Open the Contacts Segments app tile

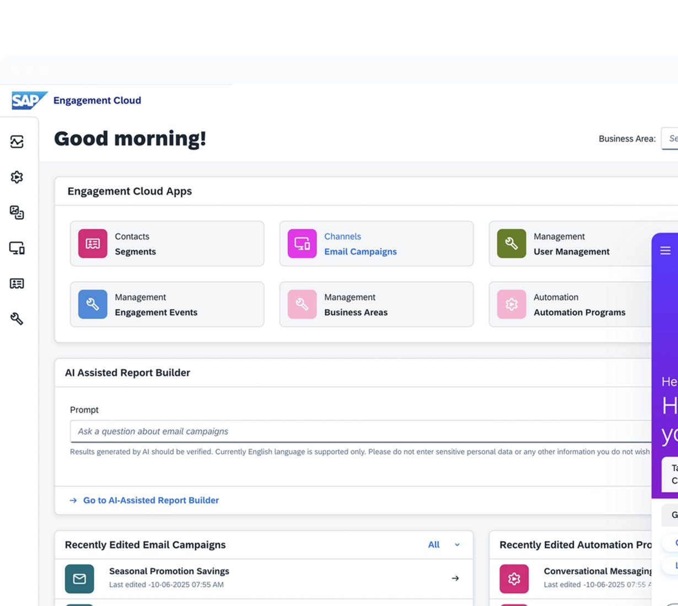coord(166,244)
